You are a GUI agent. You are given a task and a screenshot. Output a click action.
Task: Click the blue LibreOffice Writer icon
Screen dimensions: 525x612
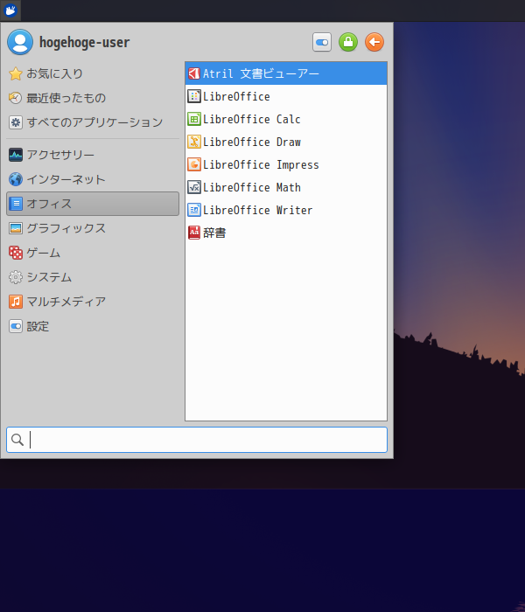click(x=194, y=210)
